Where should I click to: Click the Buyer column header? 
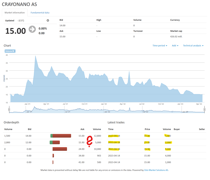coord(177,129)
